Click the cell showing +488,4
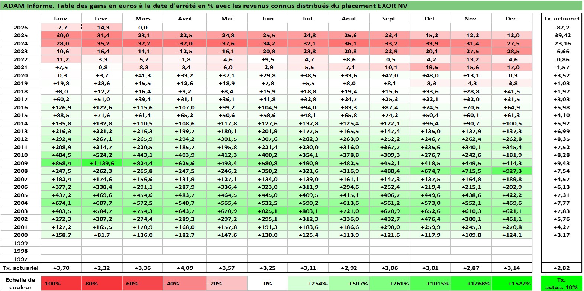 [x=390, y=171]
